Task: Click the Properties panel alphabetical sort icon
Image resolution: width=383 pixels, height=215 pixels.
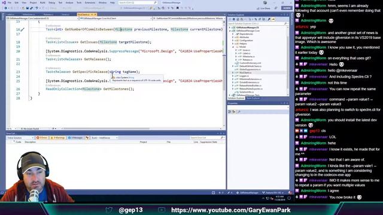Action: click(234, 112)
